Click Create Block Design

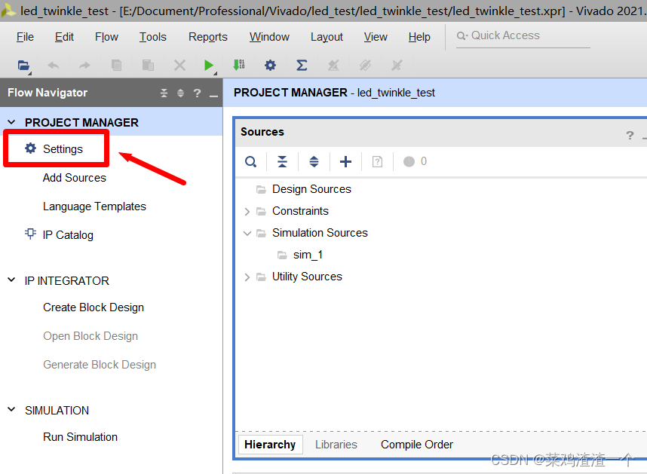point(94,307)
